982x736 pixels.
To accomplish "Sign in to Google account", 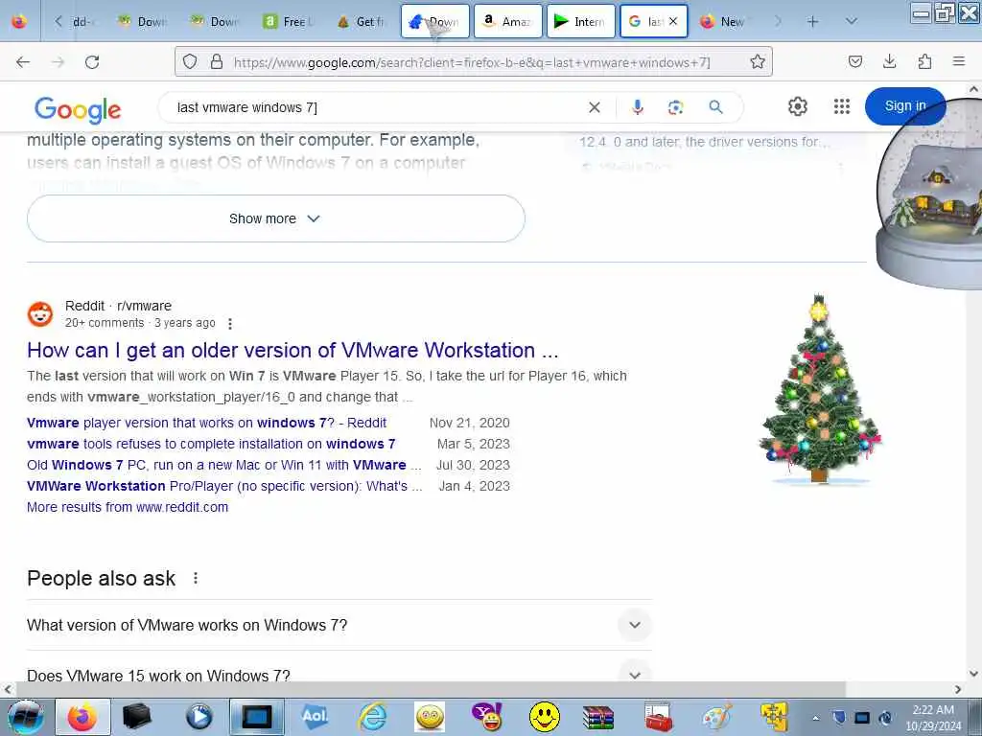I will (x=905, y=105).
